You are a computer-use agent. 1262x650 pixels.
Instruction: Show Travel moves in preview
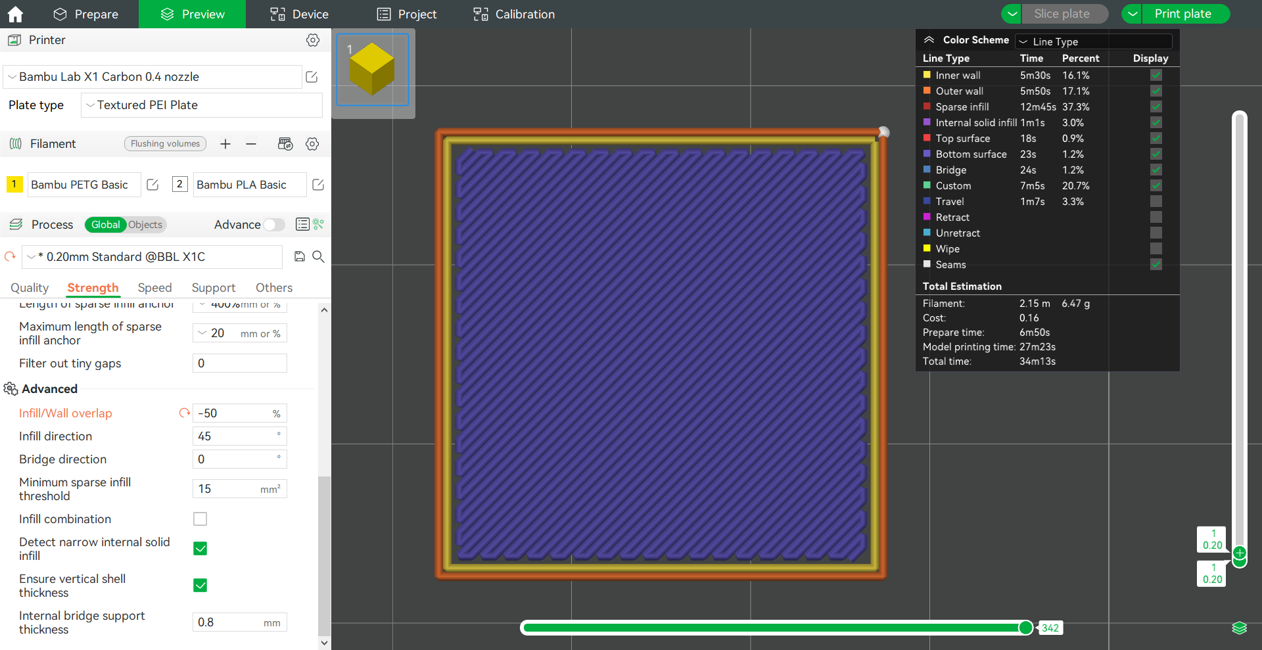coord(1156,202)
